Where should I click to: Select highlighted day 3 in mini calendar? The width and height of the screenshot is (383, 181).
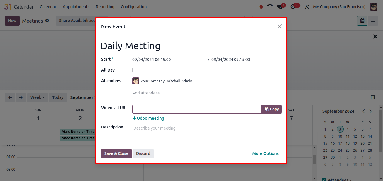(340, 129)
